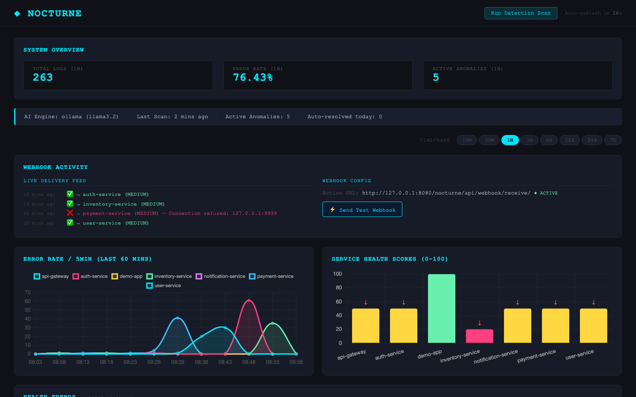The image size is (636, 397).
Task: Click the red down arrow above auth-service bar
Action: tap(403, 302)
